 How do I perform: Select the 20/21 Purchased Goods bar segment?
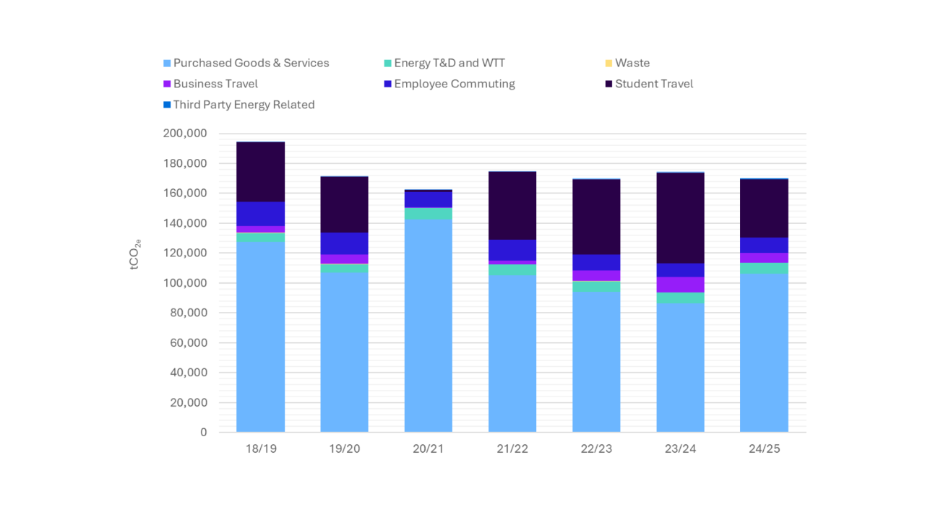coord(428,325)
